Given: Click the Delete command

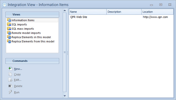Looking at the screenshot, I should (x=18, y=86).
